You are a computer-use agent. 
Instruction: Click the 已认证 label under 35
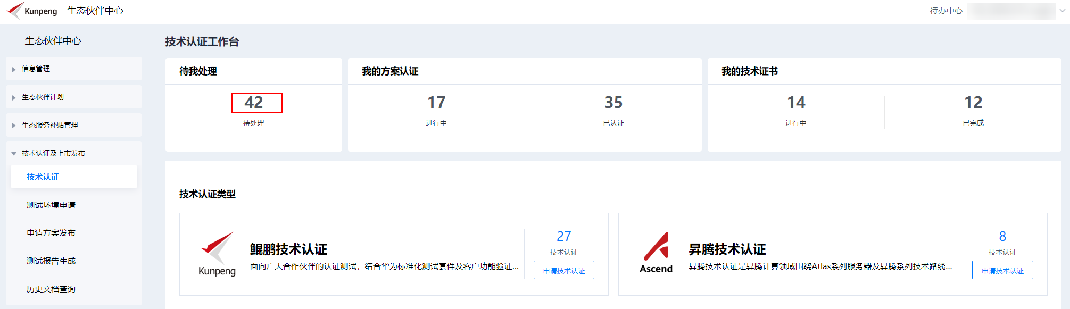(x=613, y=123)
